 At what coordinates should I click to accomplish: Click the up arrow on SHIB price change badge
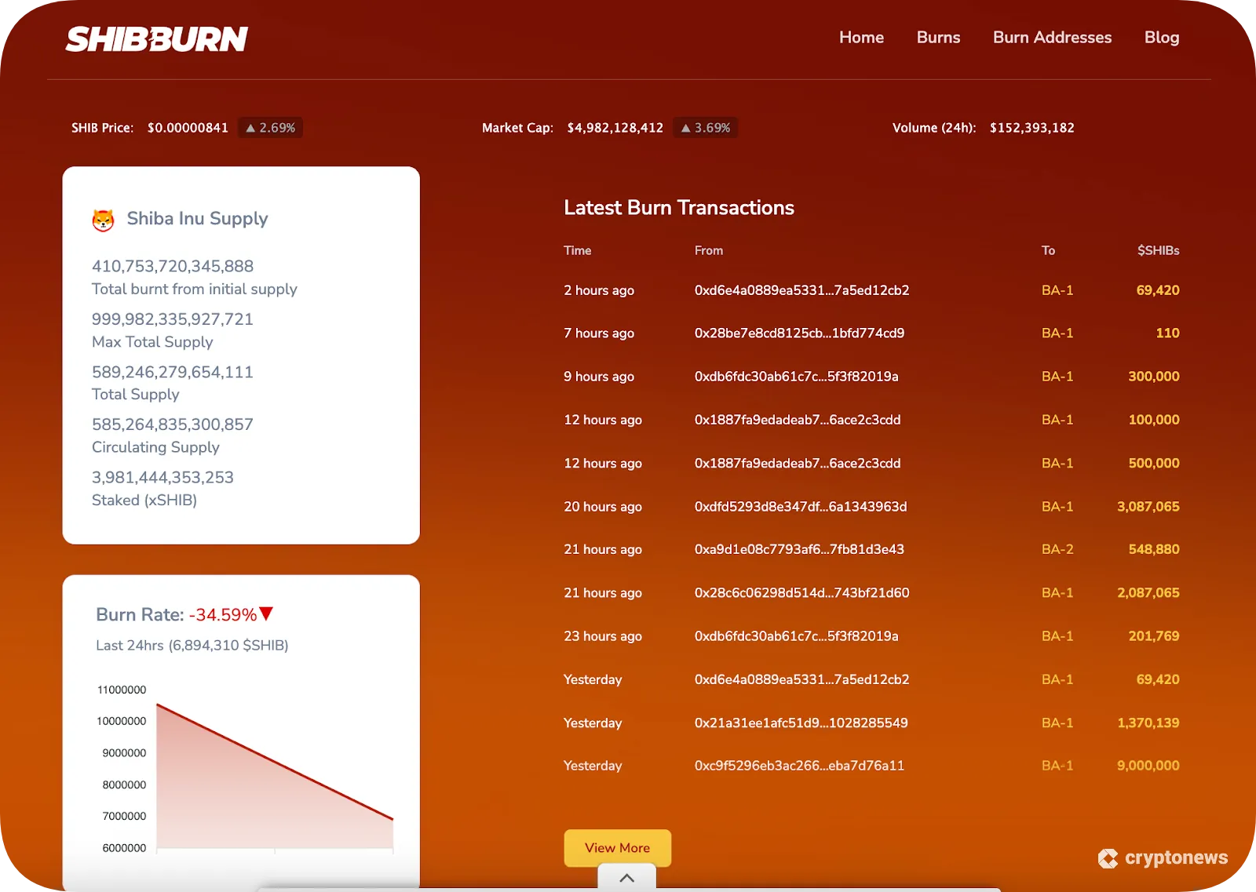(250, 126)
